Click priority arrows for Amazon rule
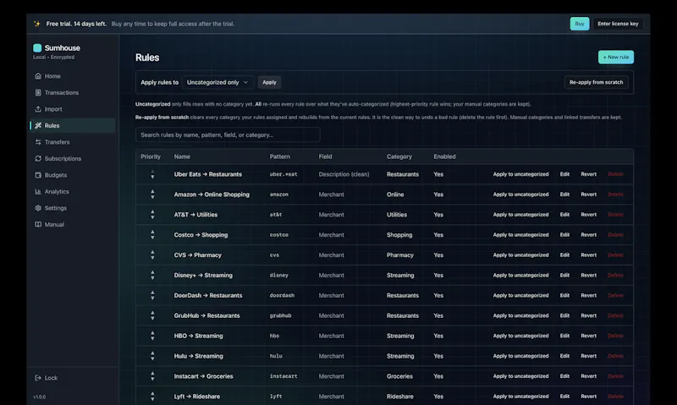Screen dimensions: 677x405 click(x=152, y=194)
